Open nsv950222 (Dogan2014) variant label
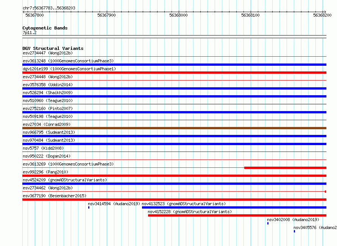337x246 pixels. click(x=47, y=156)
